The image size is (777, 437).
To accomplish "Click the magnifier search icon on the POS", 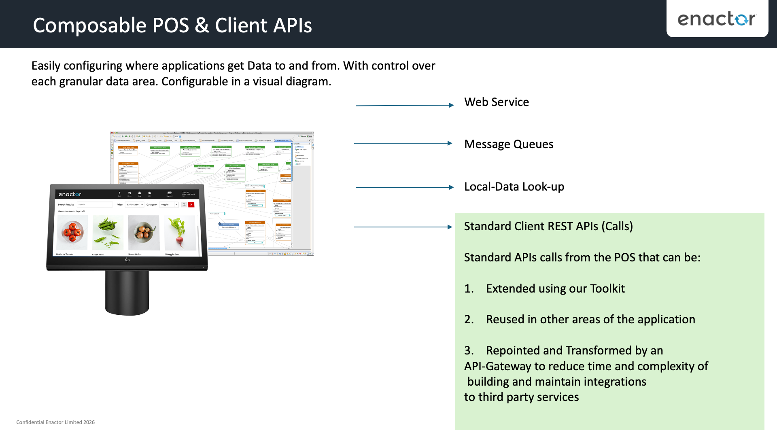I will tap(184, 205).
